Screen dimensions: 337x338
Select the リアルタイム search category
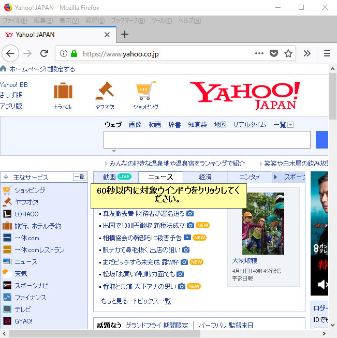[250, 125]
